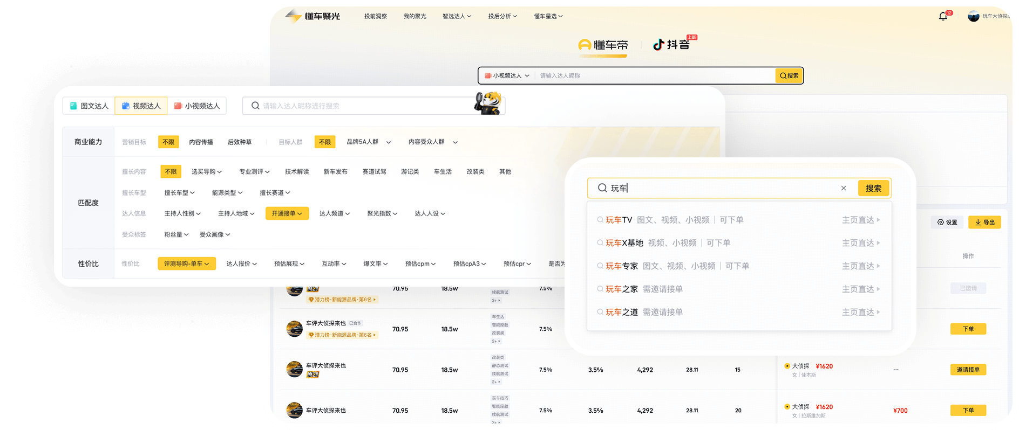The width and height of the screenshot is (1019, 430).
Task: Focus 请输入达人昵称 top search field
Action: click(x=654, y=76)
